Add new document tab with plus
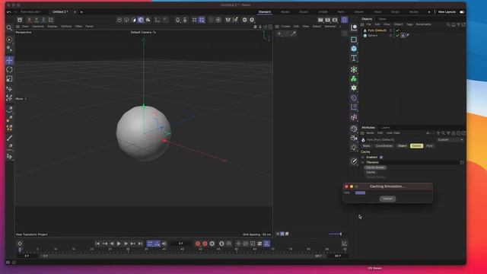 (81, 12)
